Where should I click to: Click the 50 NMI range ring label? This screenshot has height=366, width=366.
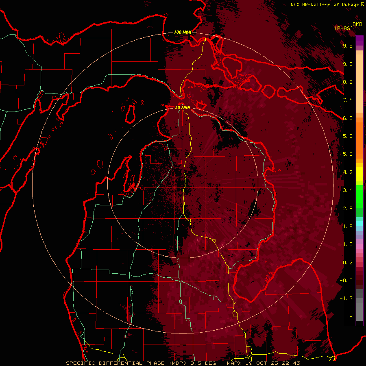point(183,107)
